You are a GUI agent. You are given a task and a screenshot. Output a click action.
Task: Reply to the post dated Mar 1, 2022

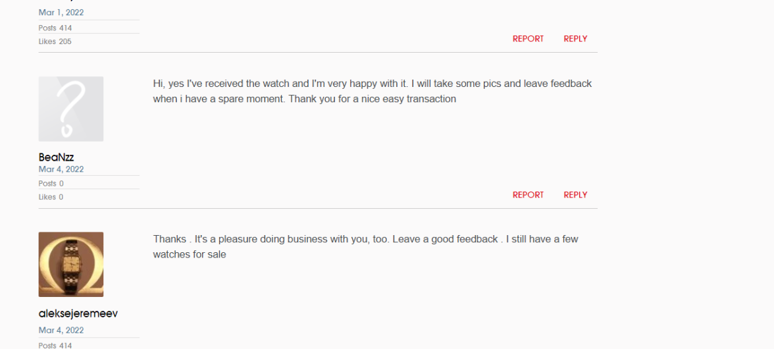pos(575,39)
